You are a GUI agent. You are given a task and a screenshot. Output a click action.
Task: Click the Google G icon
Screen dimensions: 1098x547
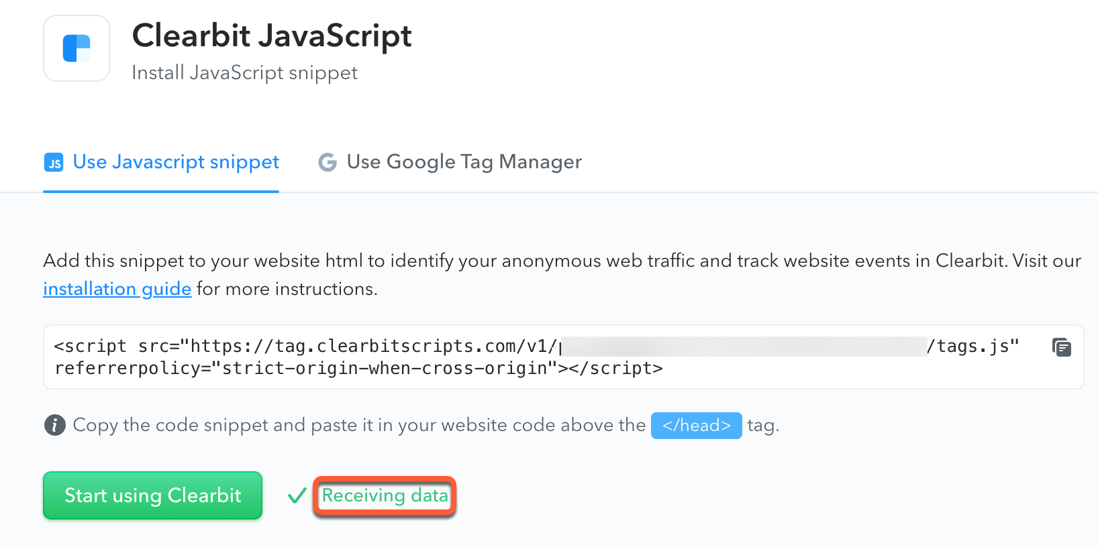tap(328, 162)
